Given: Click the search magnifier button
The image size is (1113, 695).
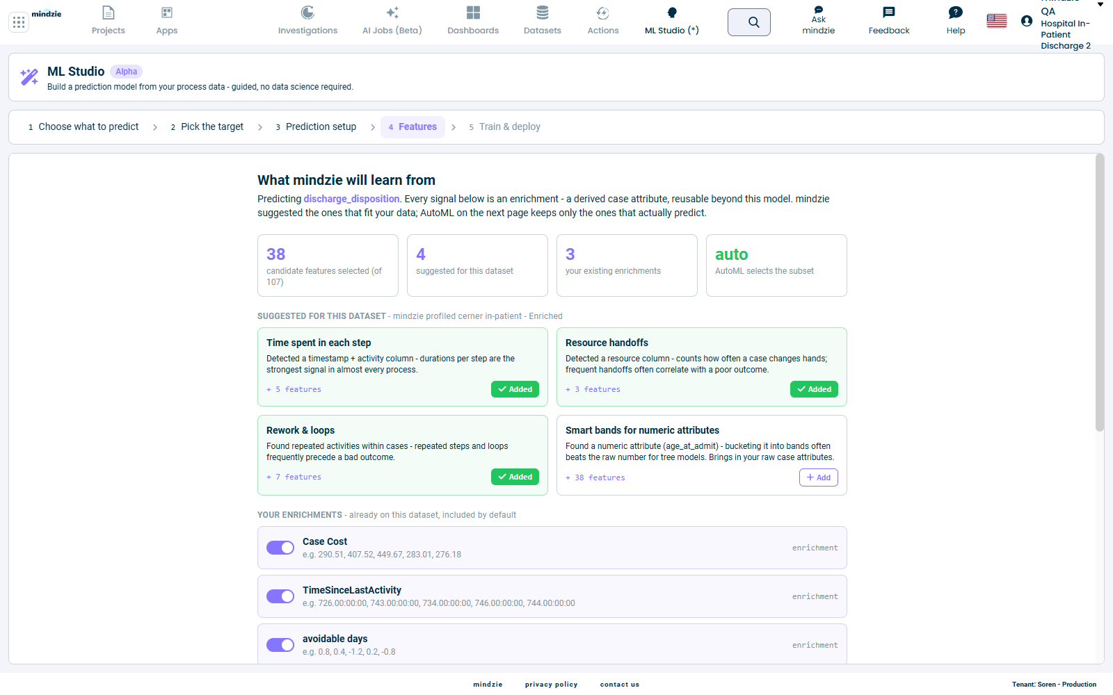Looking at the screenshot, I should 749,22.
